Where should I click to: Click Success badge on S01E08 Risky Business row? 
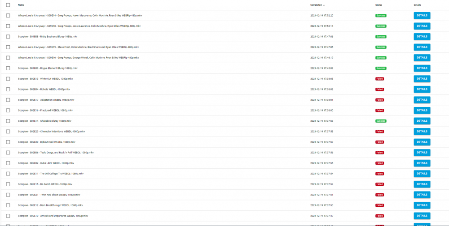(381, 37)
